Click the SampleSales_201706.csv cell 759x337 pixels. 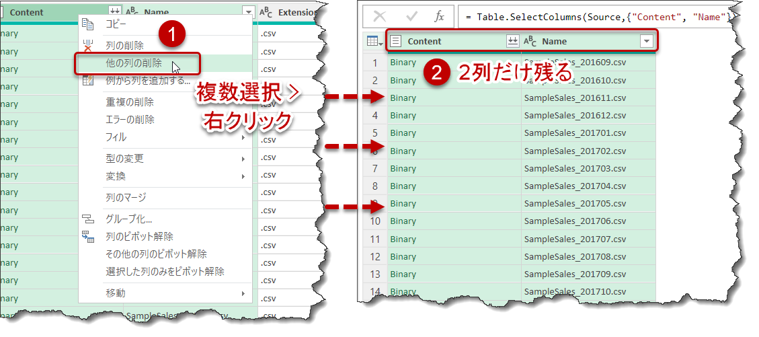(x=589, y=221)
